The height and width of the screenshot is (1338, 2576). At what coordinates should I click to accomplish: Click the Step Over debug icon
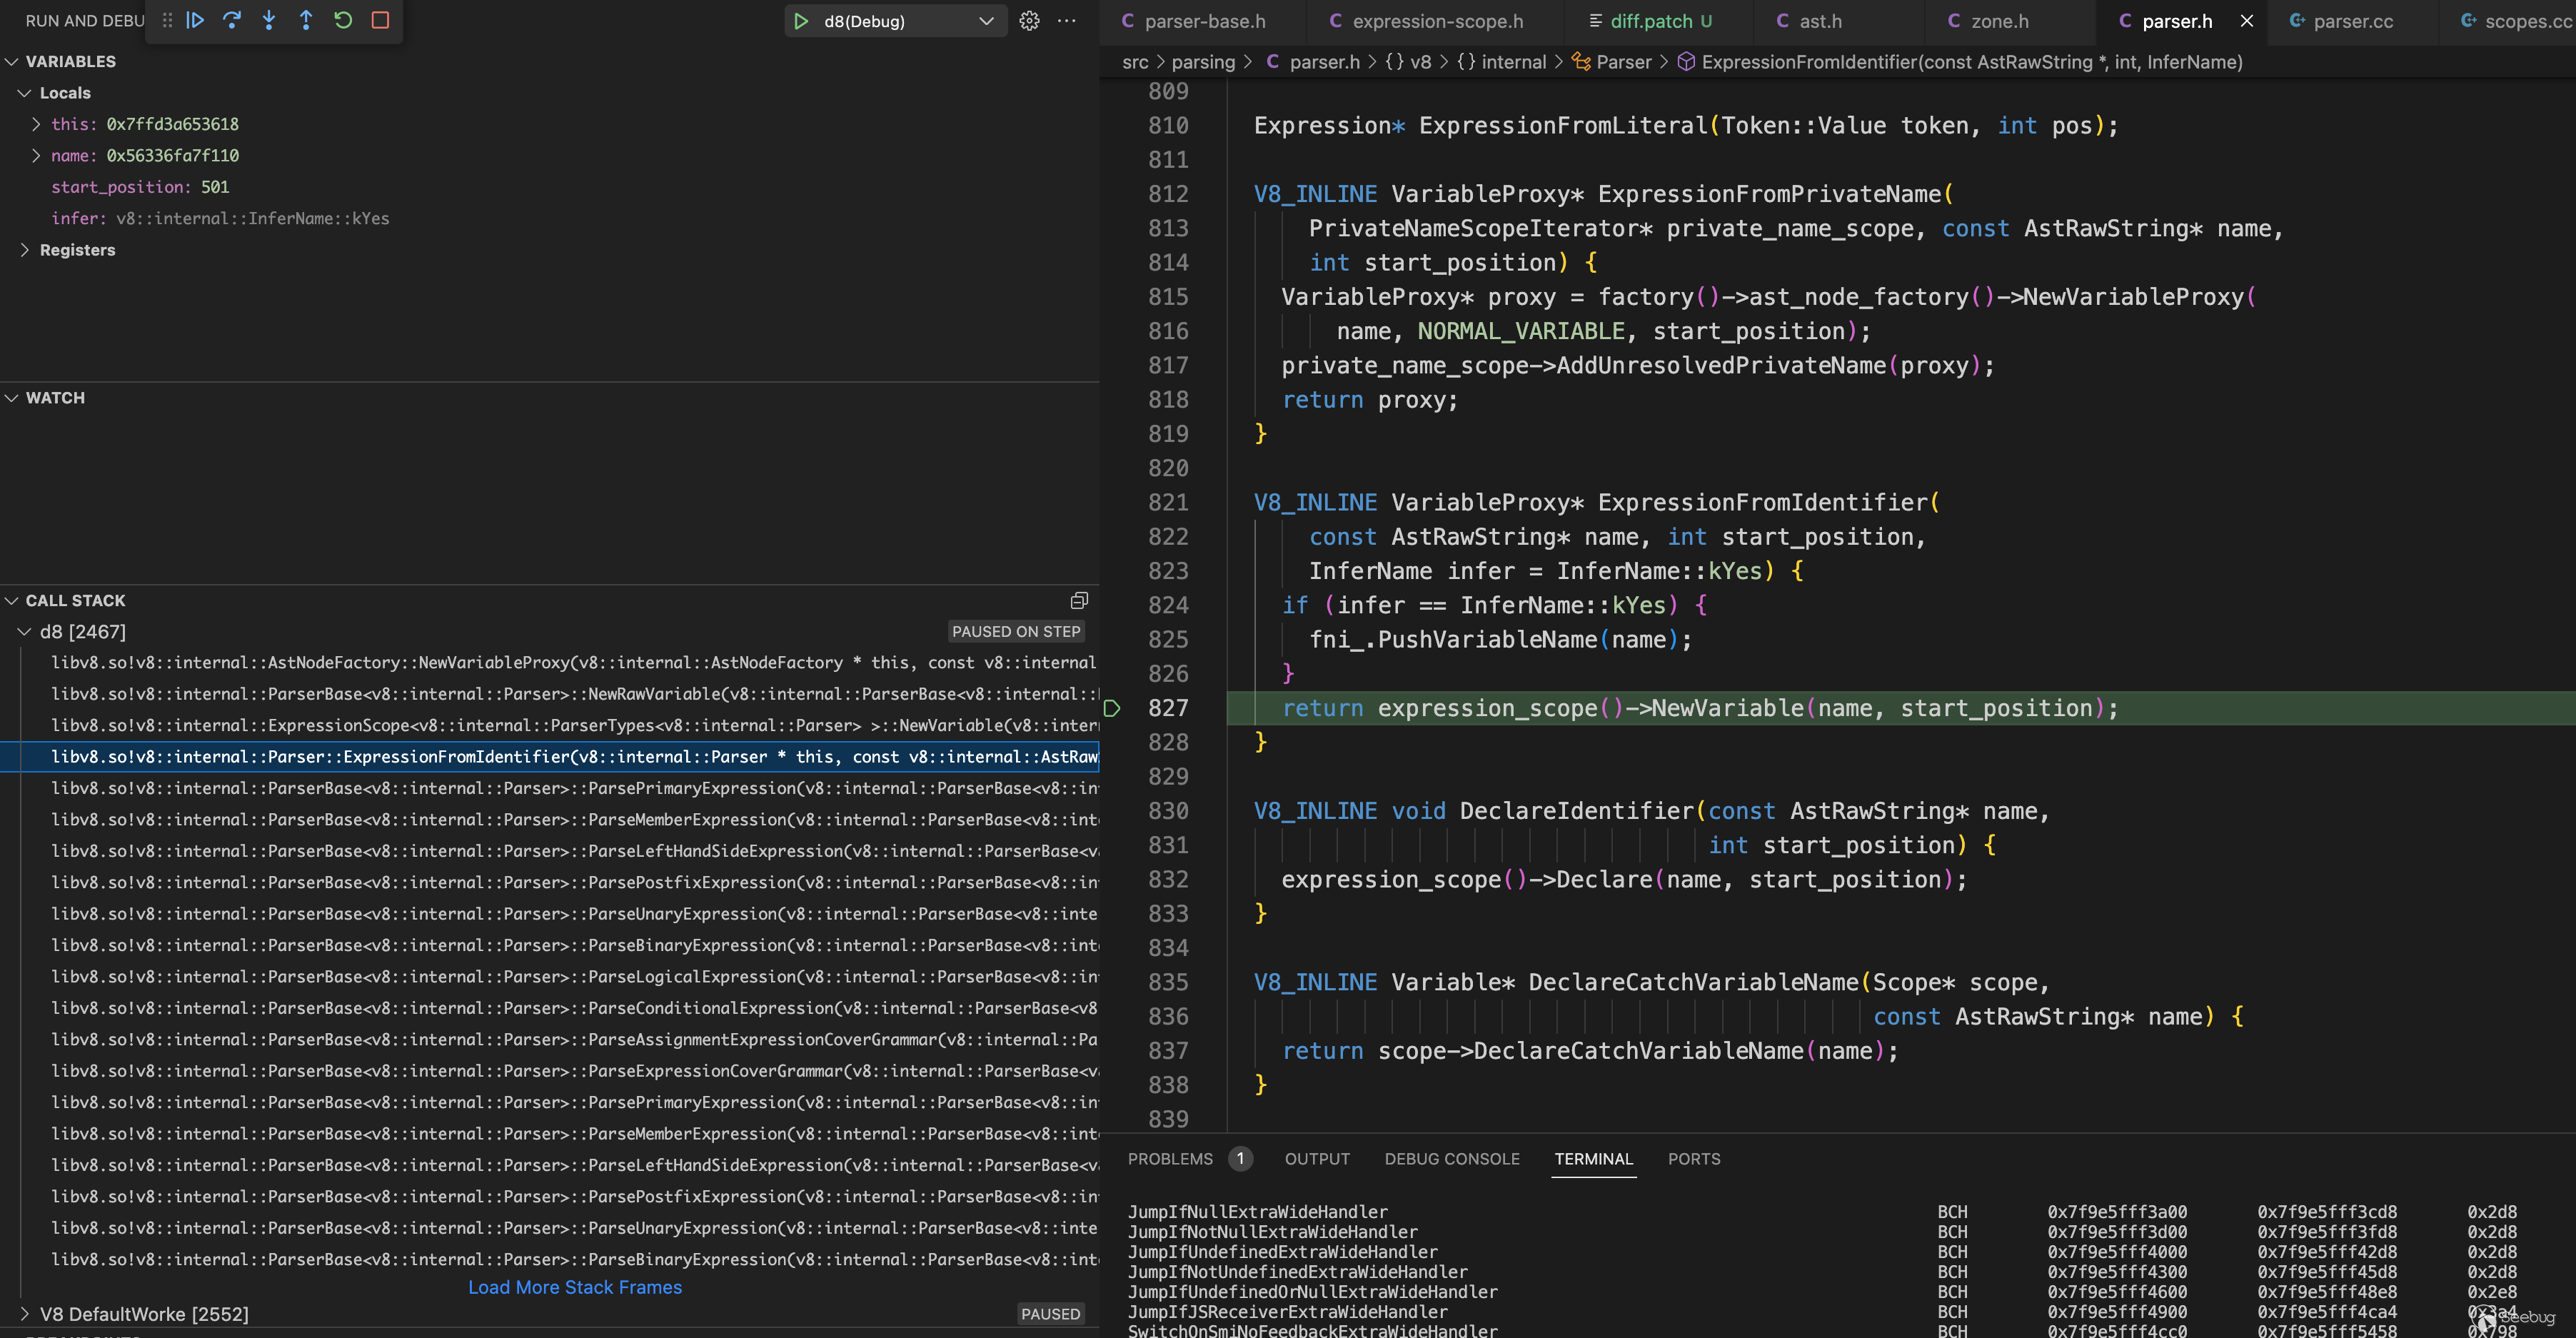232,20
